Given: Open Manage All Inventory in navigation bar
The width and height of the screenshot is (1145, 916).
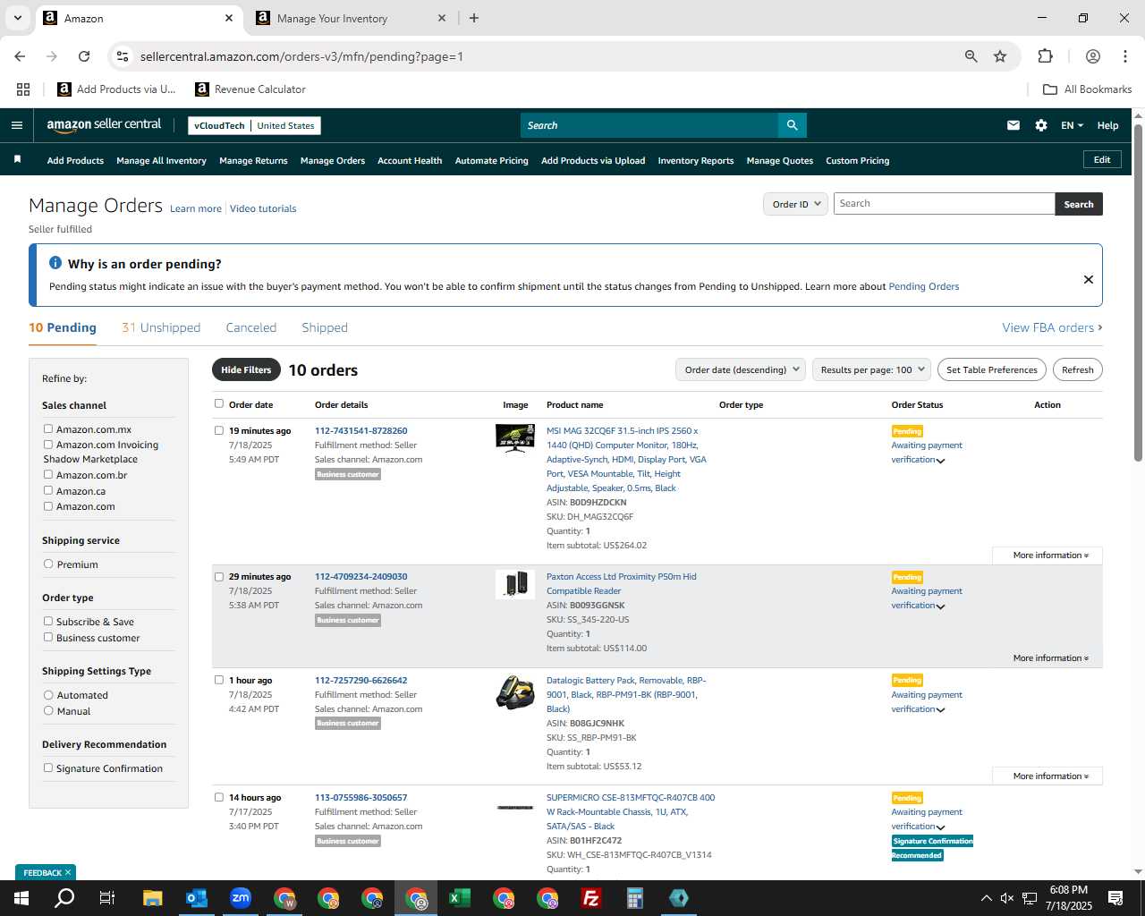Looking at the screenshot, I should [161, 161].
